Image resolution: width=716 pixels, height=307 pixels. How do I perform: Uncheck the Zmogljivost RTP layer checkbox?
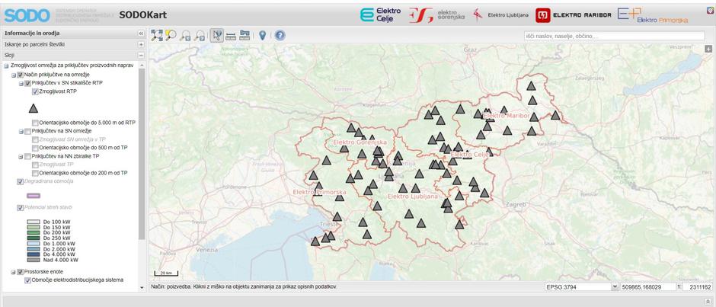click(35, 91)
